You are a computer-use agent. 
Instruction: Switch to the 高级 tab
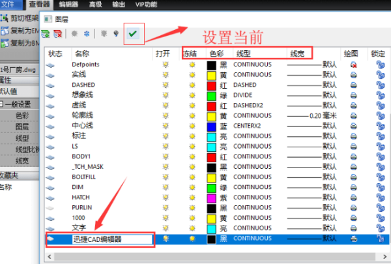tap(96, 5)
